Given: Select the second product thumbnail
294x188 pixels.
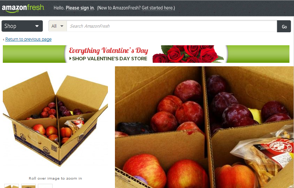Looking at the screenshot, I should (28, 186).
